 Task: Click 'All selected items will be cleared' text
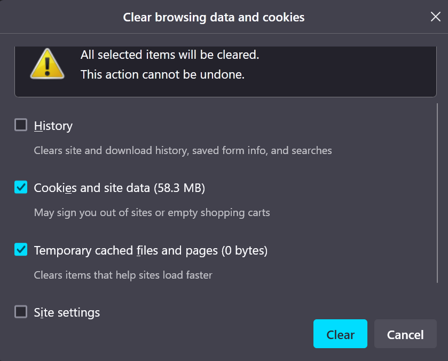click(x=169, y=55)
